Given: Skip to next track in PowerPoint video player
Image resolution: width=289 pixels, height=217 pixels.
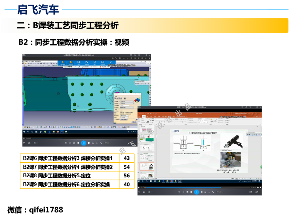Looking at the screenshot, I should (x=202, y=192).
